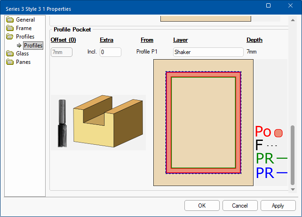
Task: Close the Series 3 Style Properties dialog
Action: pos(290,5)
